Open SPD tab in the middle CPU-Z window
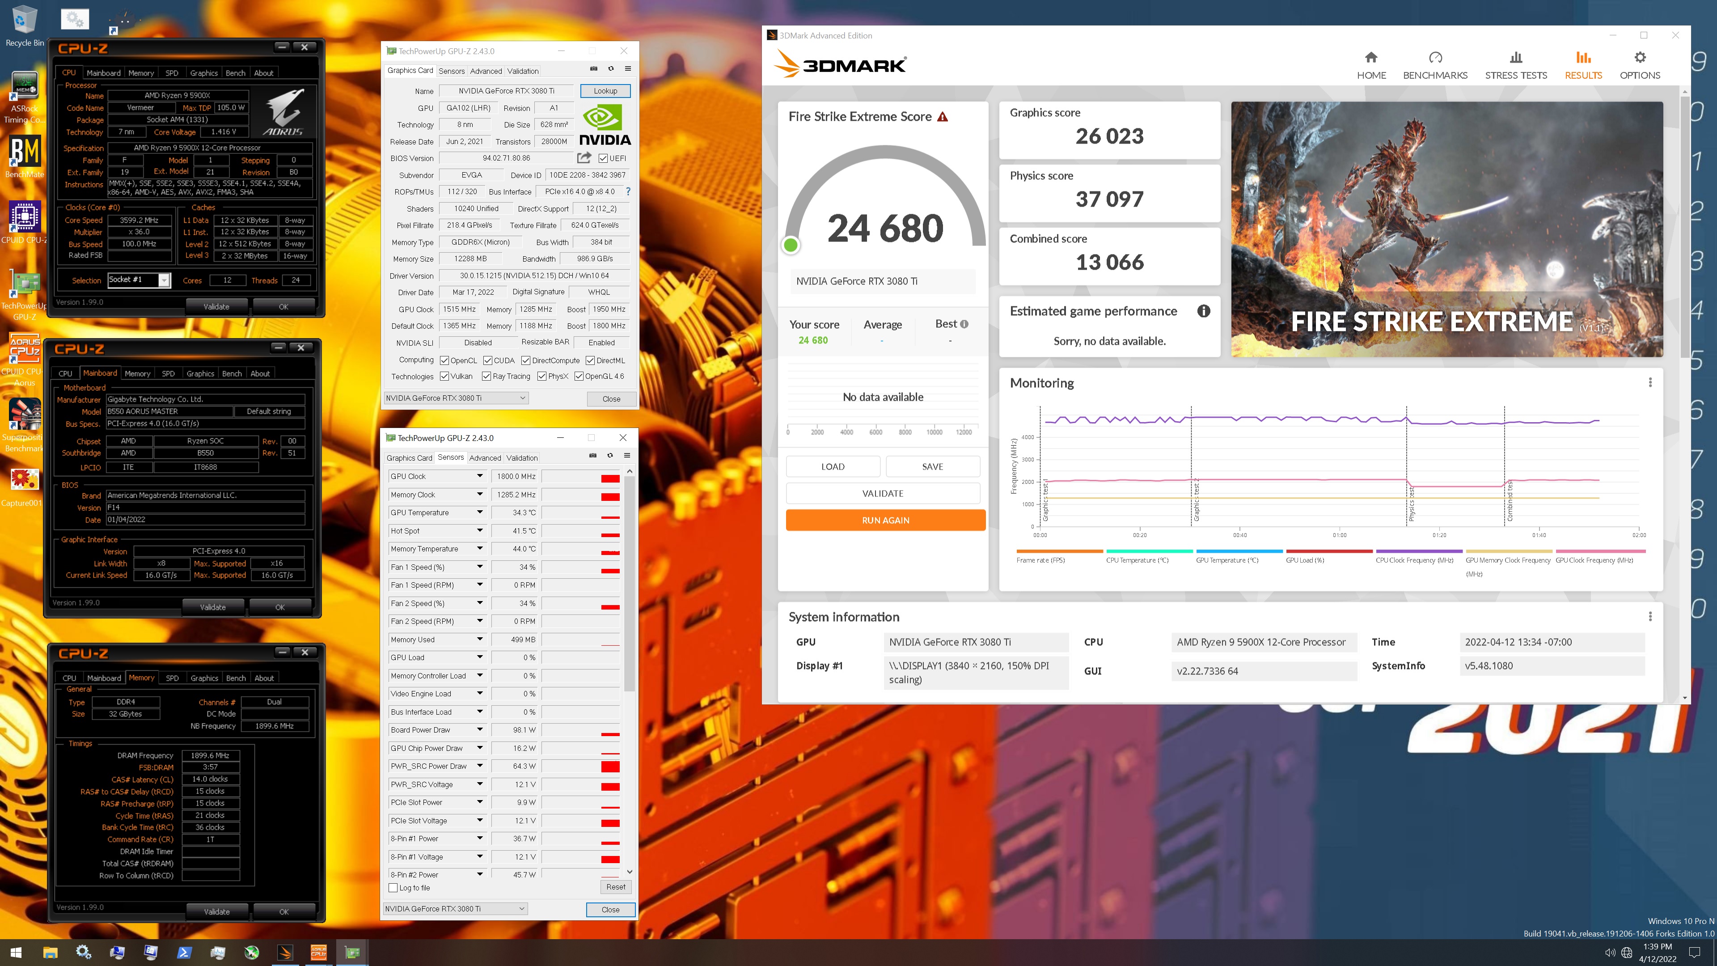 (x=168, y=374)
